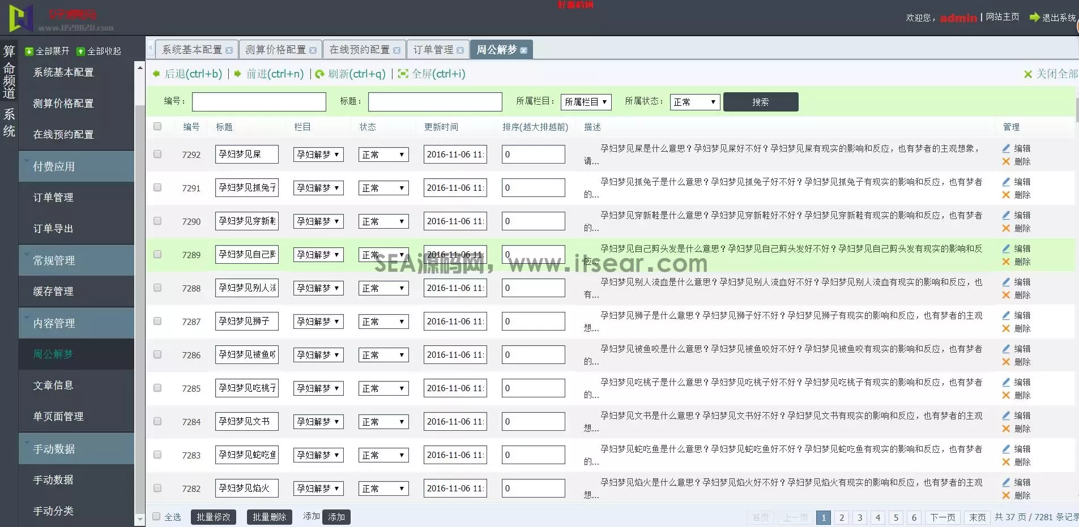The width and height of the screenshot is (1079, 527).
Task: Check the checkbox for row 7292
Action: (x=157, y=154)
